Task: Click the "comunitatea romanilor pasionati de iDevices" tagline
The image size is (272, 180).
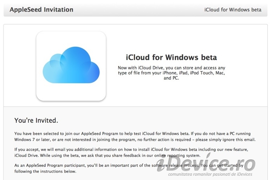Action: 210,174
